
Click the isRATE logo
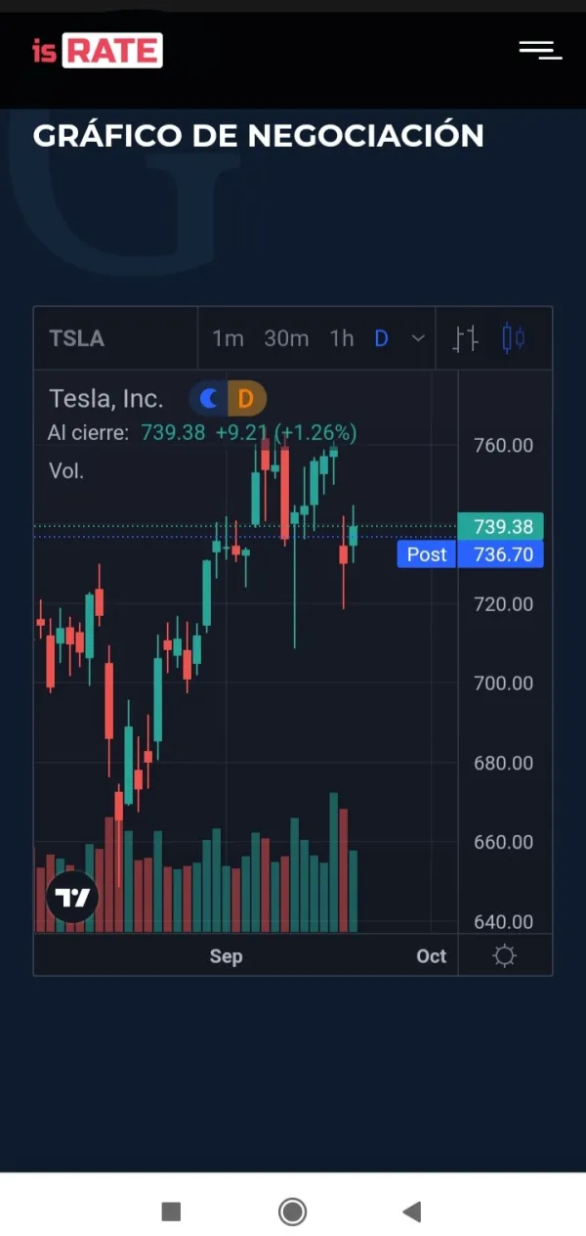97,51
